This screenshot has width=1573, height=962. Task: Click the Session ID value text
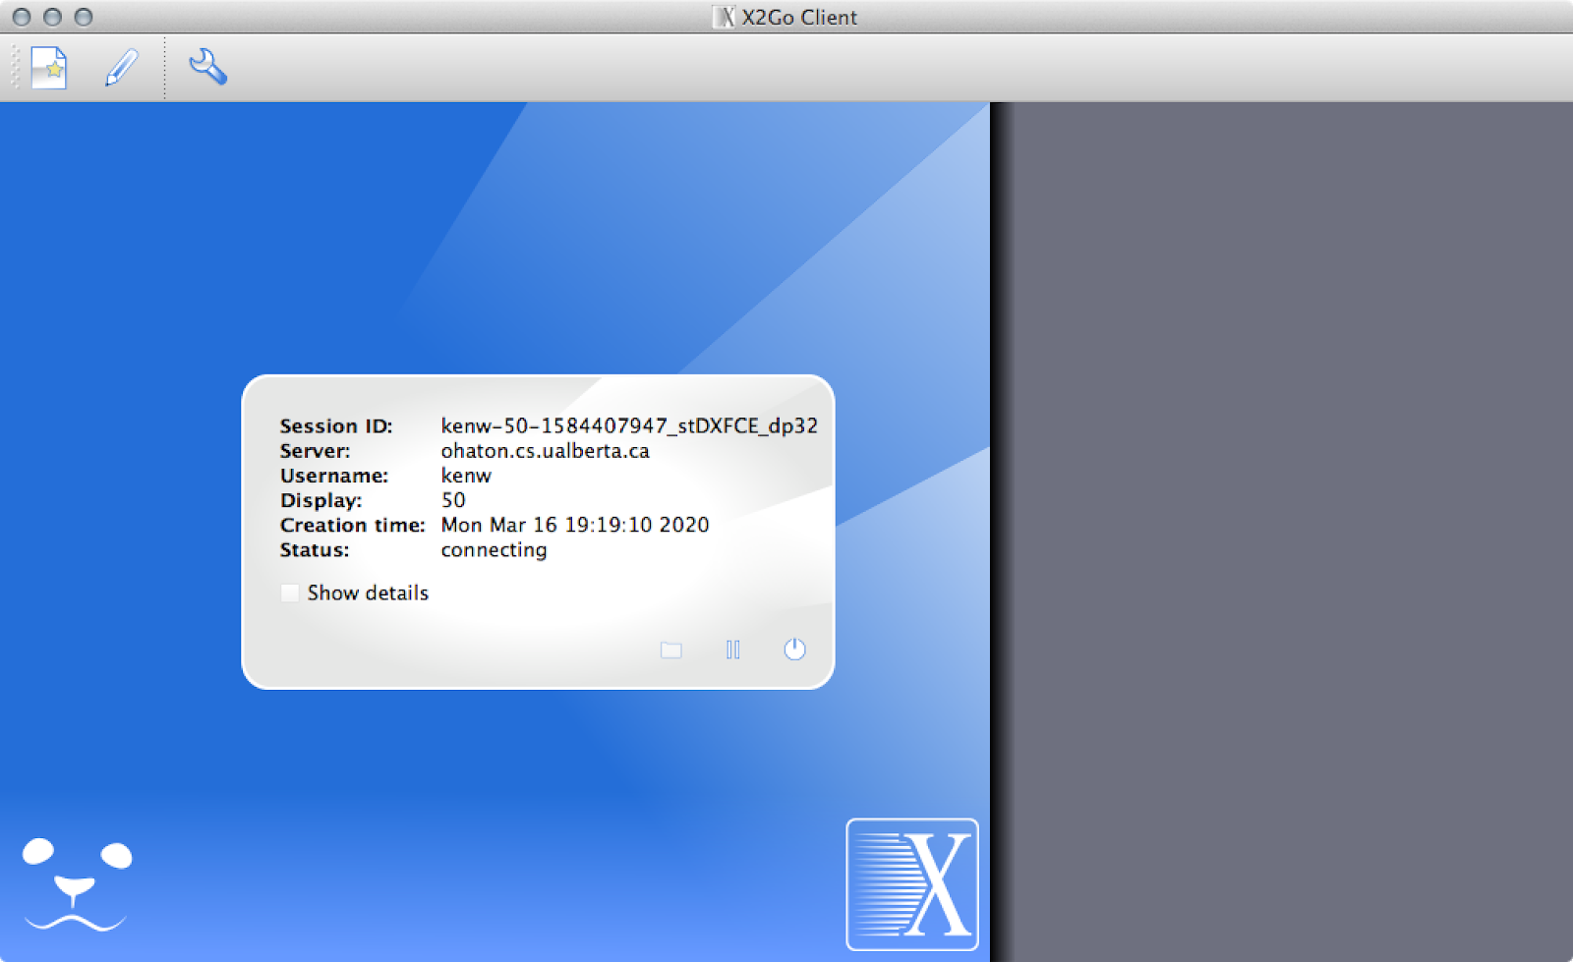click(x=628, y=425)
